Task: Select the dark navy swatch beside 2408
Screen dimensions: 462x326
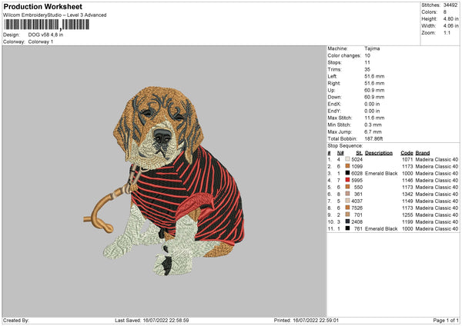Action: click(x=347, y=221)
